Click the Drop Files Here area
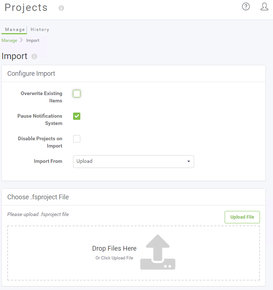Viewport: 273px width, 290px height. point(133,253)
